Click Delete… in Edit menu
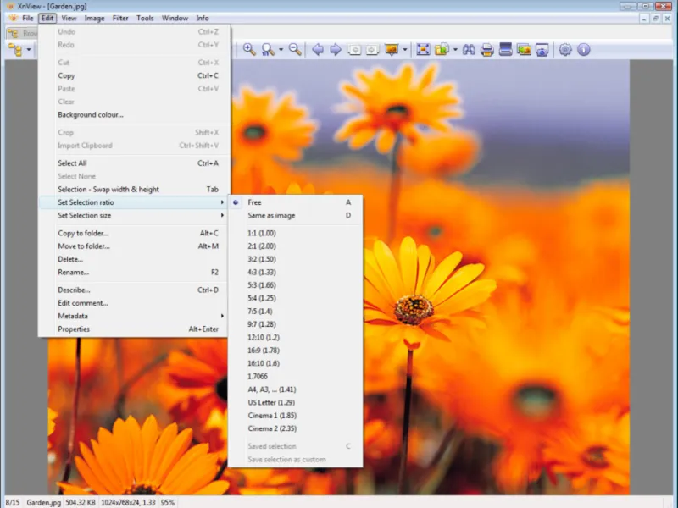The height and width of the screenshot is (508, 678). tap(134, 259)
